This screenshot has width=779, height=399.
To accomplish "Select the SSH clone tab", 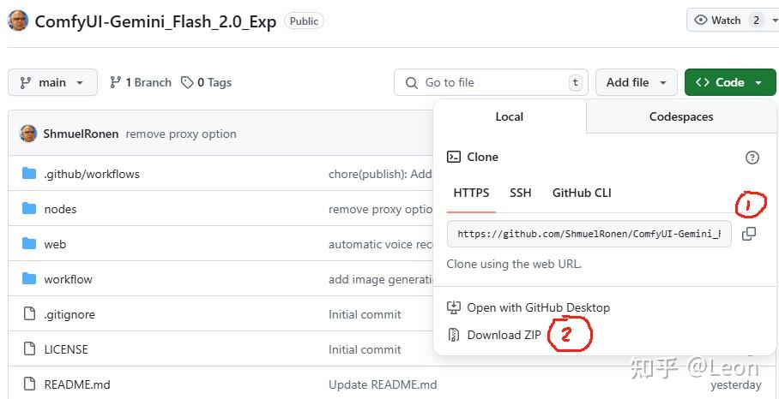I will click(x=521, y=193).
